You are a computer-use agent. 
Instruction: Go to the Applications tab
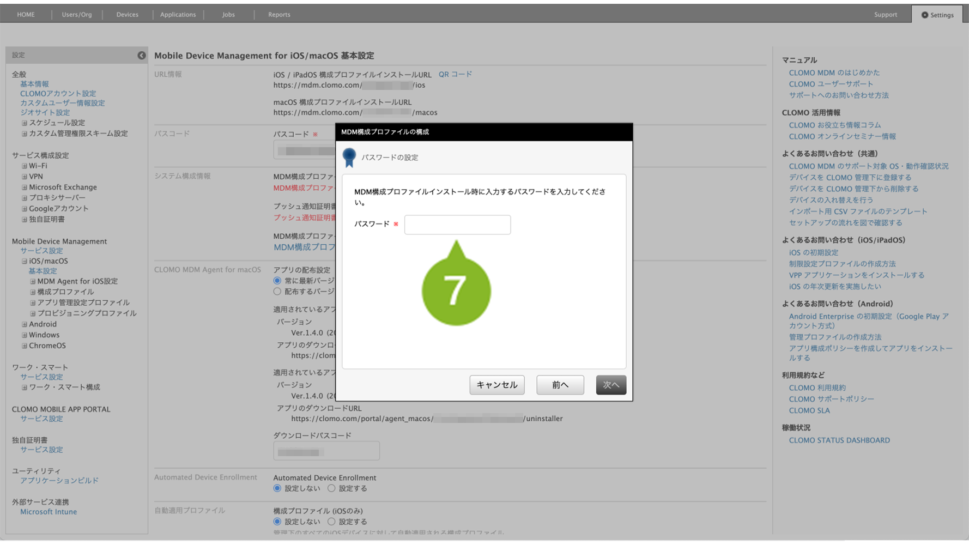(x=178, y=15)
